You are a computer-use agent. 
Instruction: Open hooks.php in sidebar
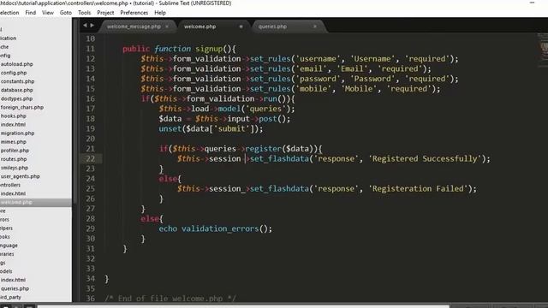[14, 116]
